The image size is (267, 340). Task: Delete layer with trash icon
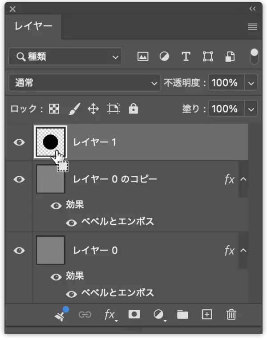click(x=231, y=315)
